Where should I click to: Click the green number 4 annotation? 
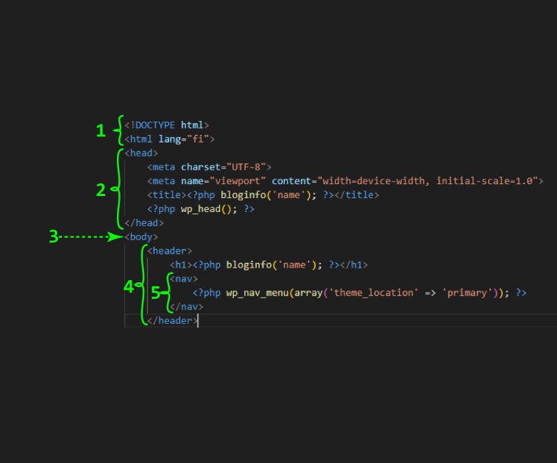tap(128, 286)
